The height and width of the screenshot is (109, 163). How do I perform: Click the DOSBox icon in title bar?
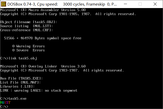4,4
